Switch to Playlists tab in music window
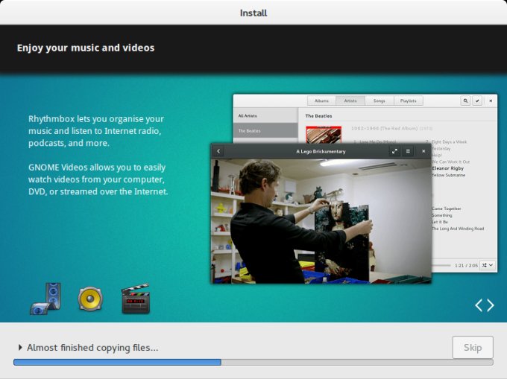The width and height of the screenshot is (507, 379). coord(408,101)
